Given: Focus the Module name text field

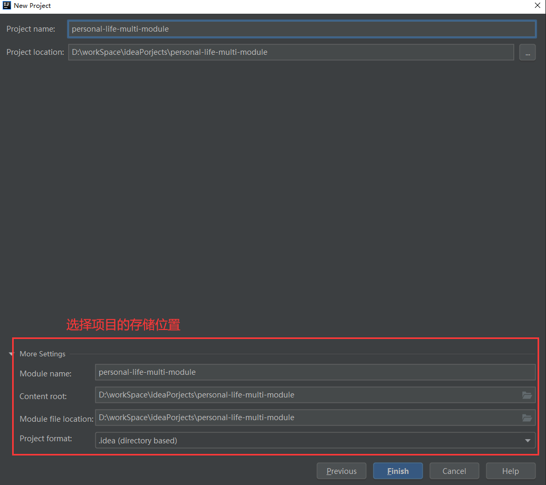Looking at the screenshot, I should (x=315, y=372).
